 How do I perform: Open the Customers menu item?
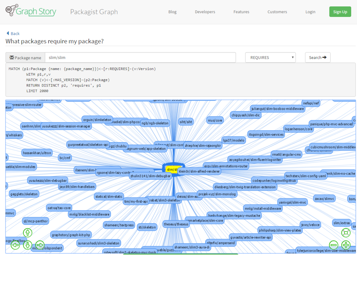click(x=277, y=12)
